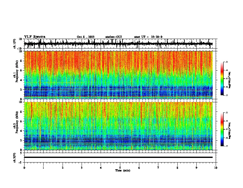243x188 pixels.
Task: Click the 7 tick on the Time axis
Action: coord(158,168)
